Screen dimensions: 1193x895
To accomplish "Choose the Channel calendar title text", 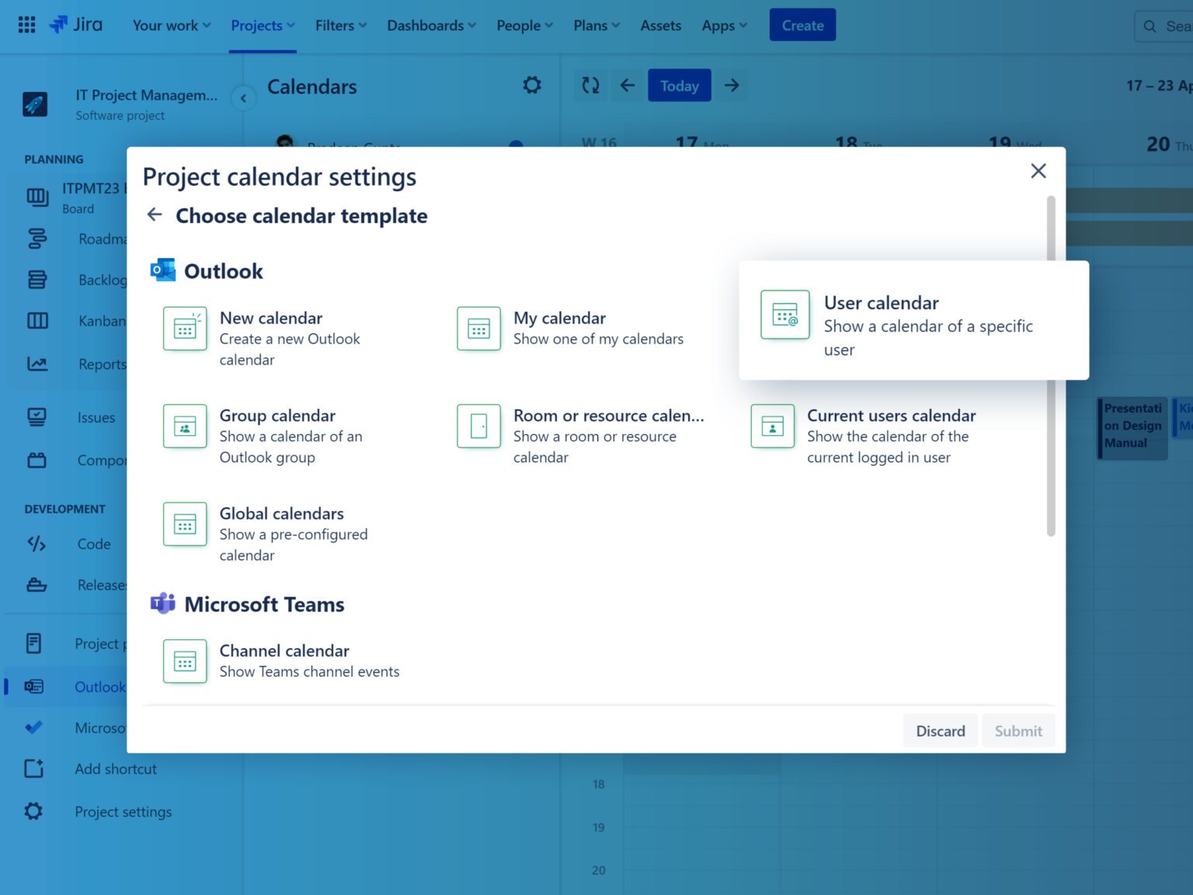I will (284, 650).
